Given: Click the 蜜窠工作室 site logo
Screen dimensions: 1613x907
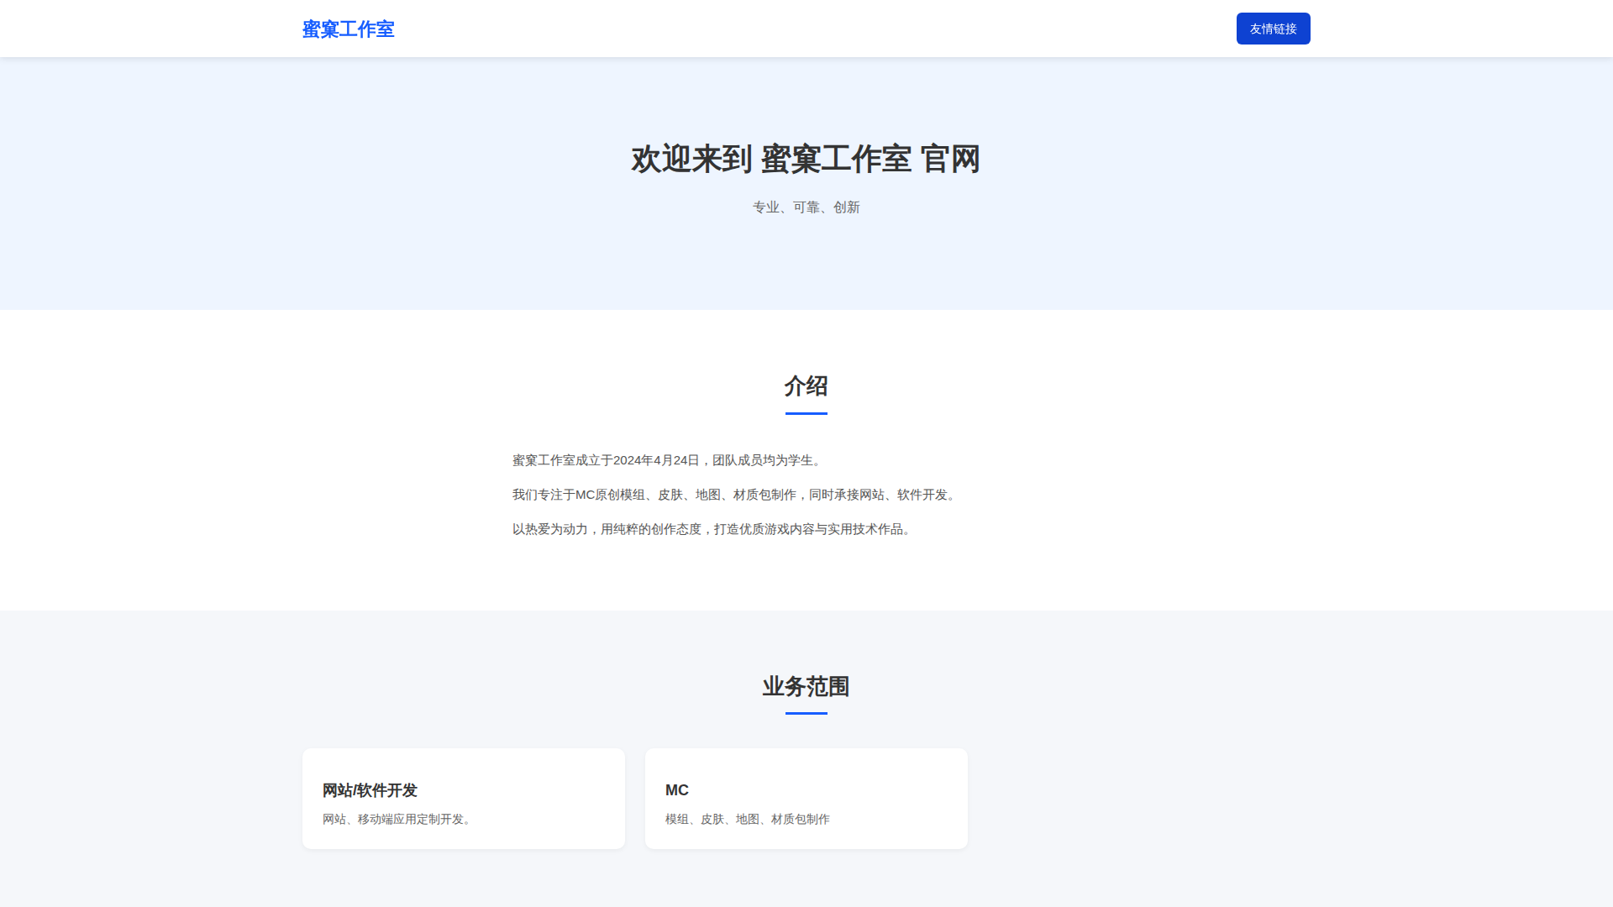Looking at the screenshot, I should point(348,29).
